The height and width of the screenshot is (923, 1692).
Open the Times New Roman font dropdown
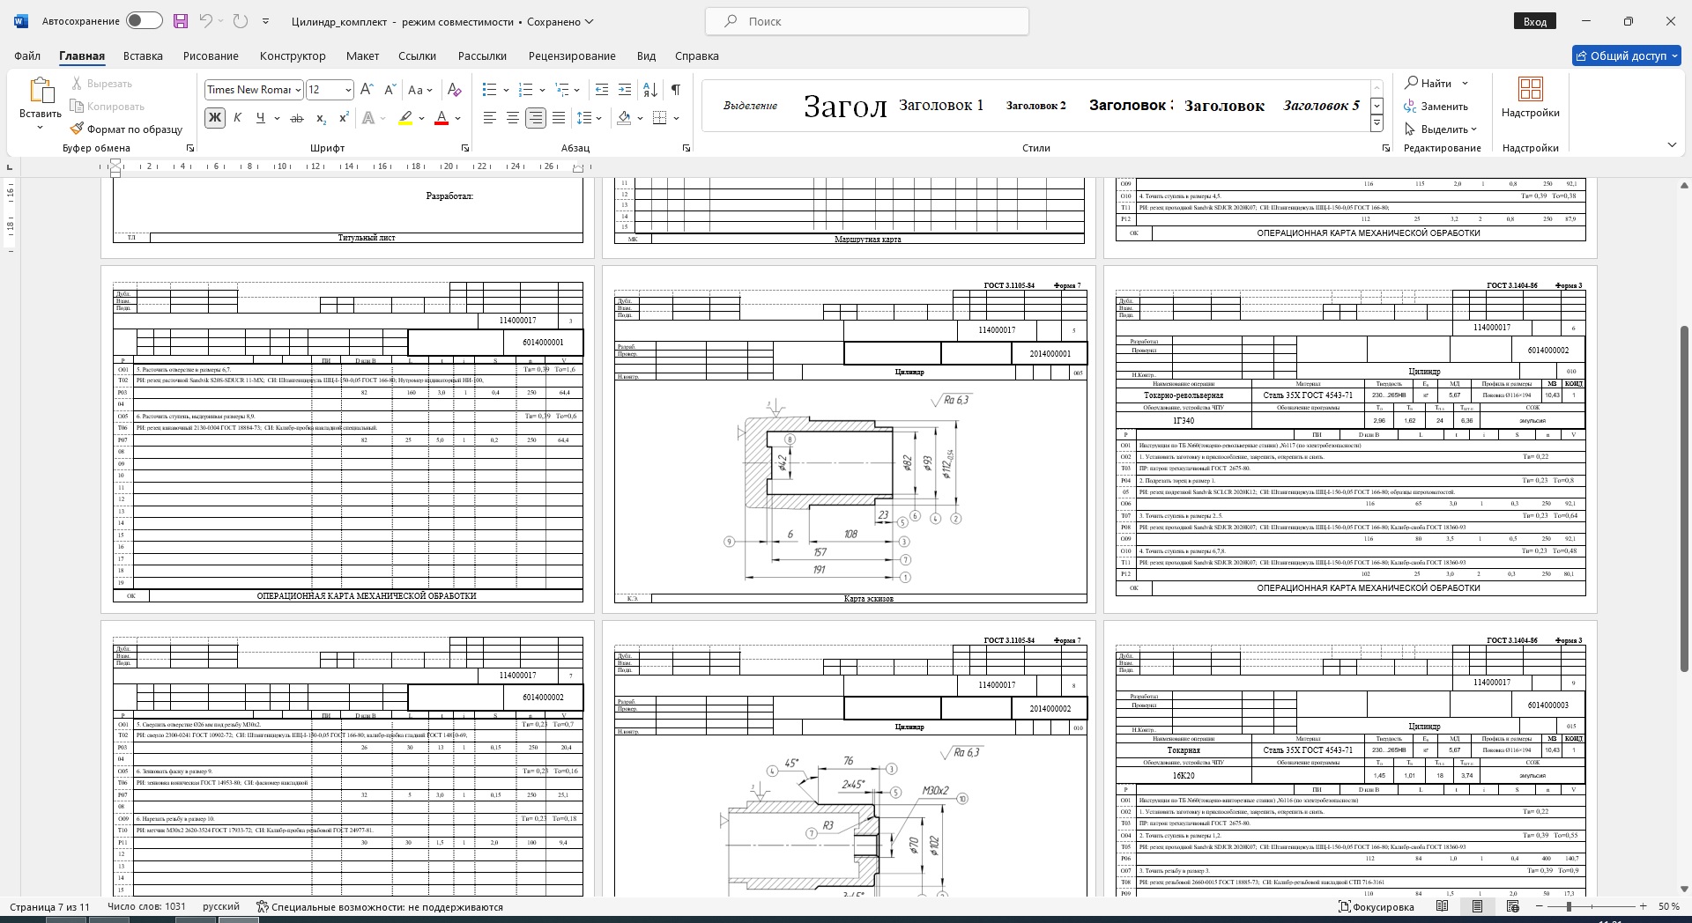(x=299, y=90)
